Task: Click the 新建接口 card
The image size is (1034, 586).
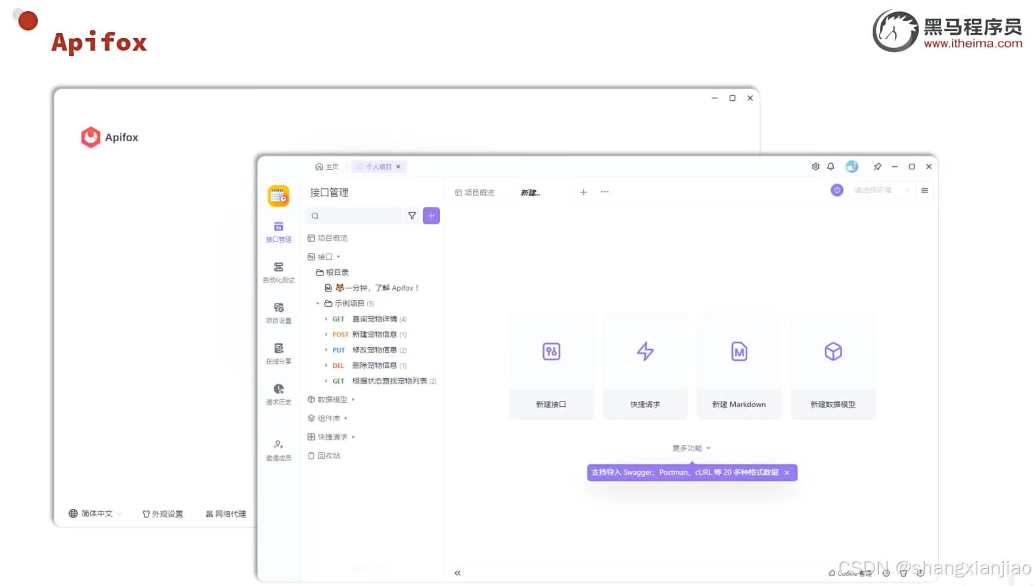Action: tap(551, 367)
